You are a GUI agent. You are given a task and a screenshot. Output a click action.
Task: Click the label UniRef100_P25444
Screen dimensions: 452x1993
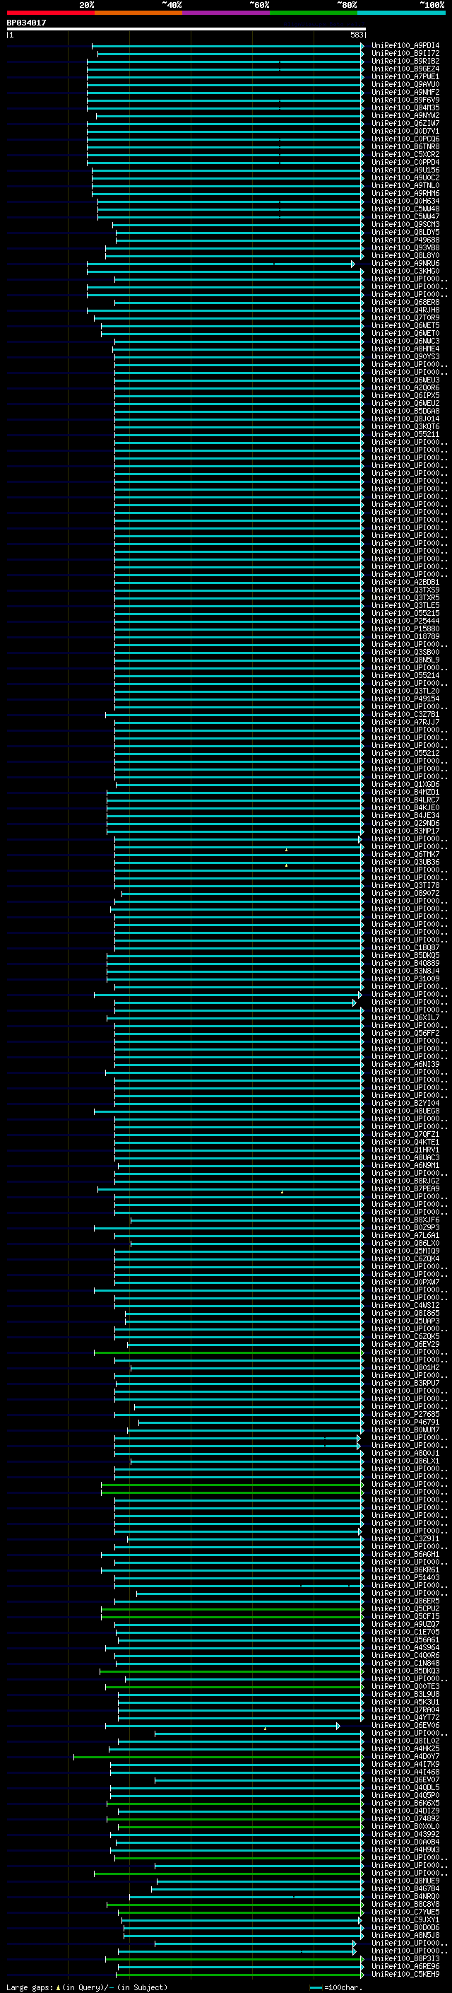[405, 621]
